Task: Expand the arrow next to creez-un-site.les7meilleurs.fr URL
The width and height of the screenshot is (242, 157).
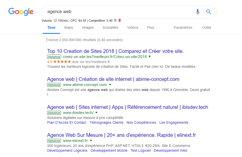Action: click(x=149, y=57)
